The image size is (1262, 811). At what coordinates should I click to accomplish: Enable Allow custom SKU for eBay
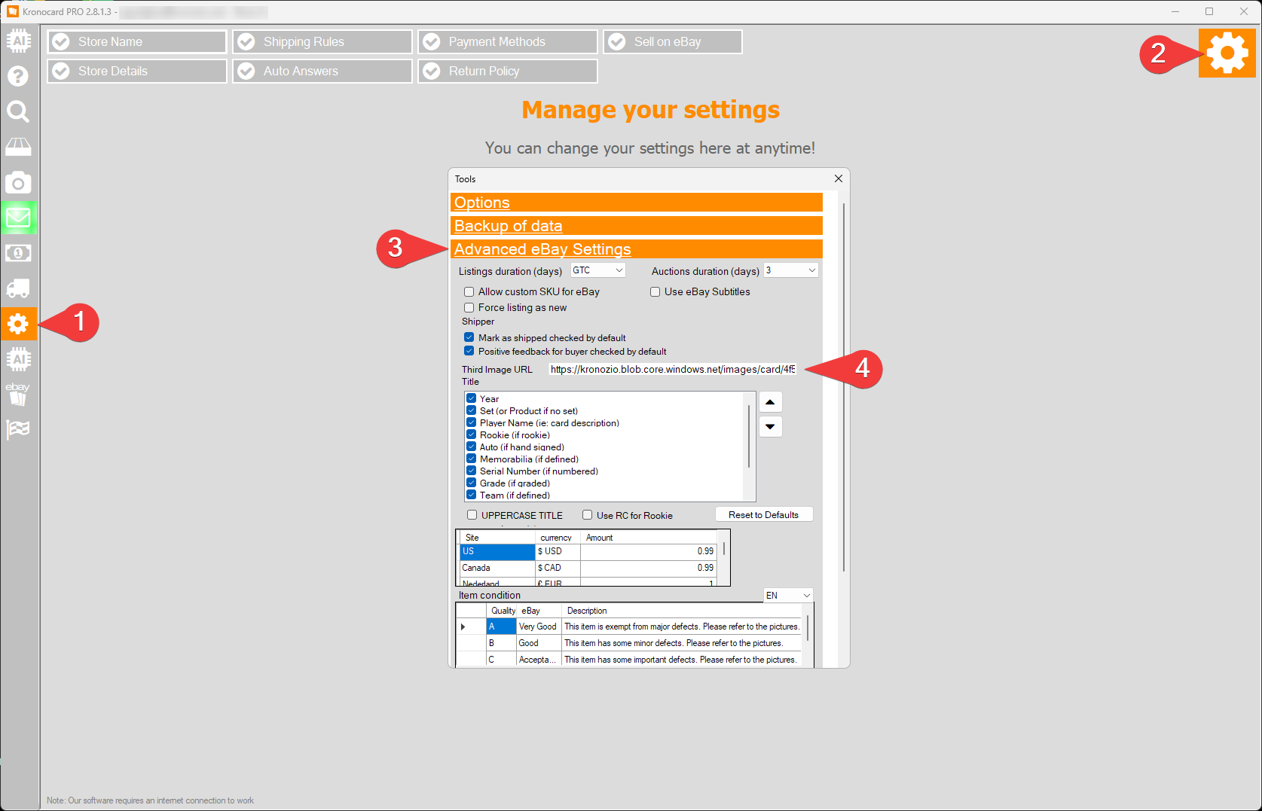click(469, 291)
